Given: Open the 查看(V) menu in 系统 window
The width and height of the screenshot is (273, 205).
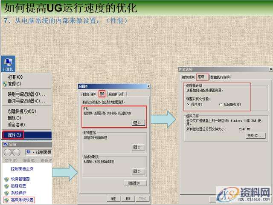Looking at the screenshot, I should (x=46, y=160).
